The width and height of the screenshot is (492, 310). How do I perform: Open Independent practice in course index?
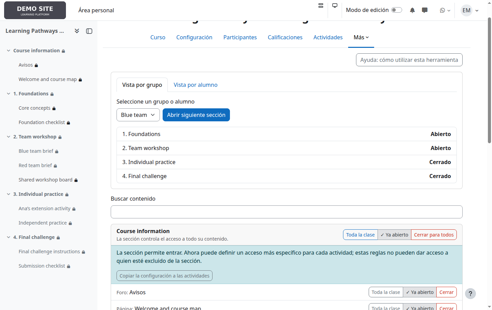(43, 223)
